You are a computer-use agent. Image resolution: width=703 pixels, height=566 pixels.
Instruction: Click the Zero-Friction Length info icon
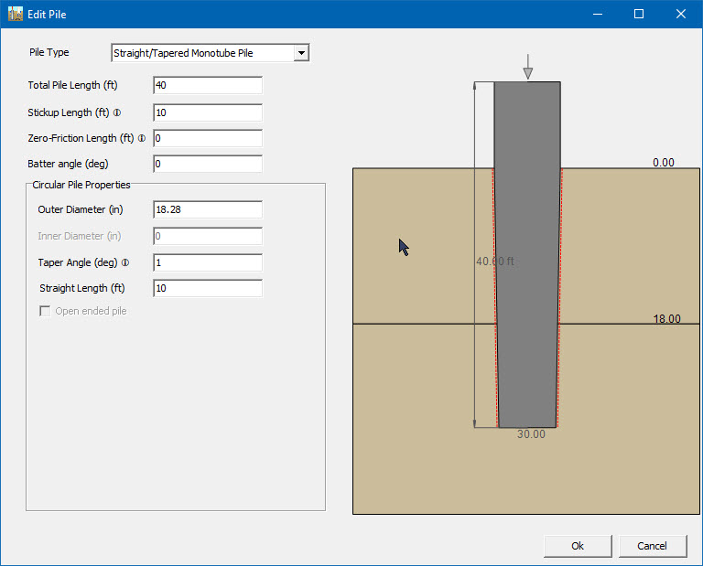(x=142, y=138)
